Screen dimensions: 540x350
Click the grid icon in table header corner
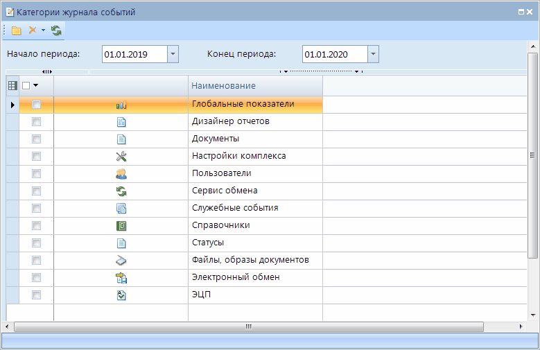(x=12, y=86)
